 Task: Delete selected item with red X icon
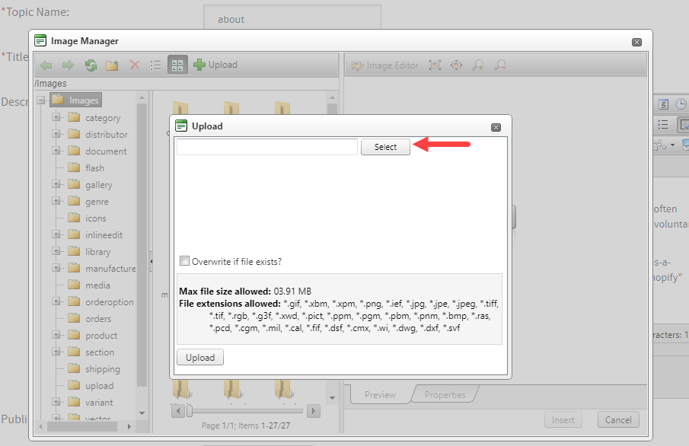(x=134, y=65)
